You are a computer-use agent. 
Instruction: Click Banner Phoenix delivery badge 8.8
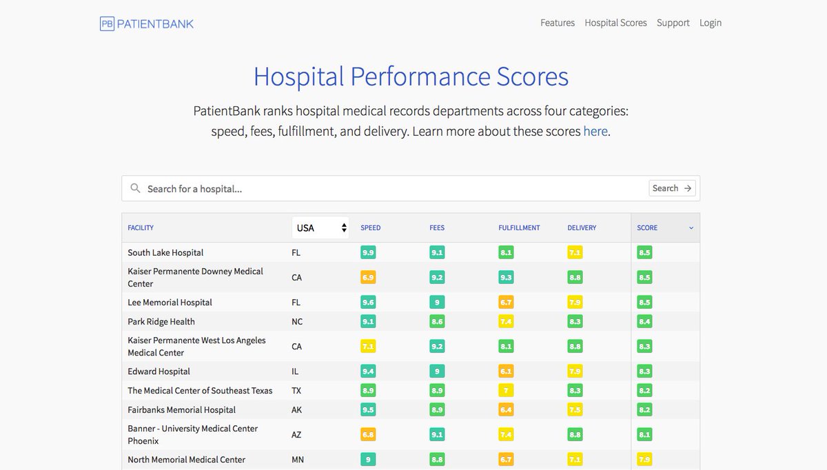point(575,435)
